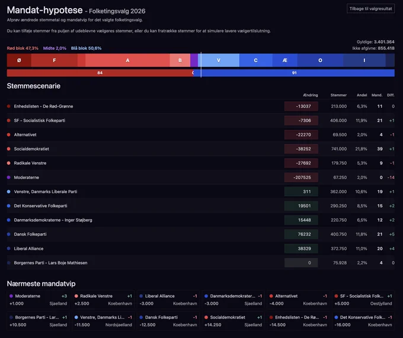
Task: Open SF +5.000 Oestjylland mandate card
Action: tap(363, 300)
